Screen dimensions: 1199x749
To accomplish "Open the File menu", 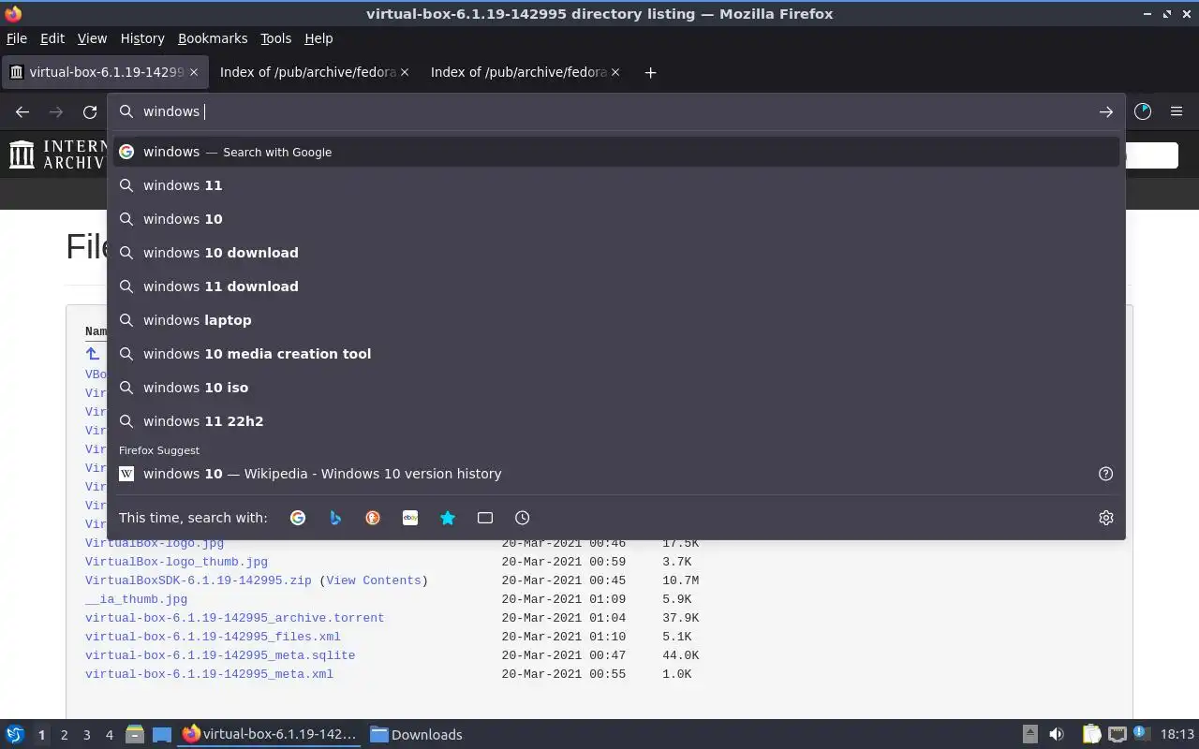I will (x=17, y=38).
